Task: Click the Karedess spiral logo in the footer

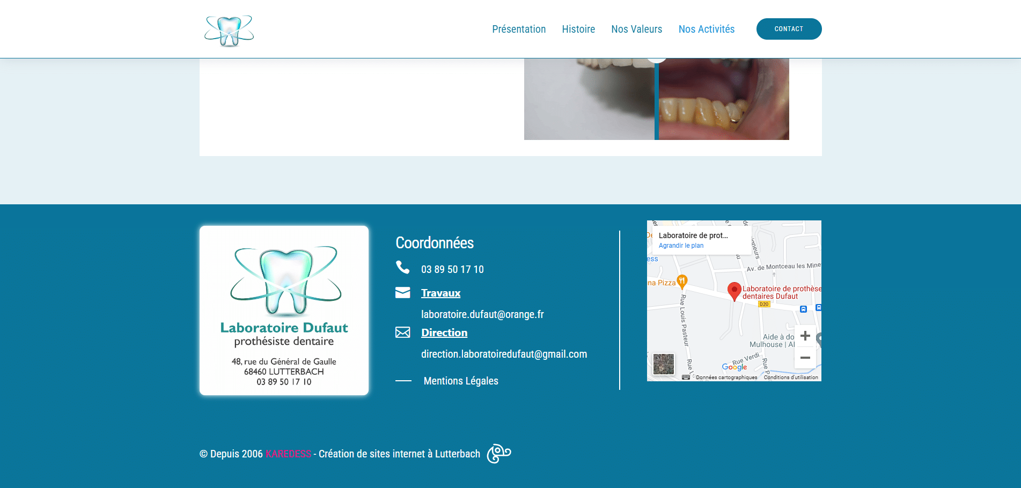Action: click(498, 454)
